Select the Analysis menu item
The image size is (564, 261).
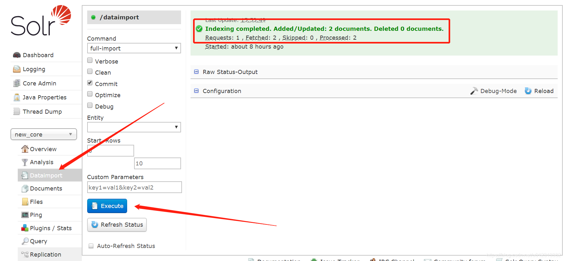(x=42, y=162)
